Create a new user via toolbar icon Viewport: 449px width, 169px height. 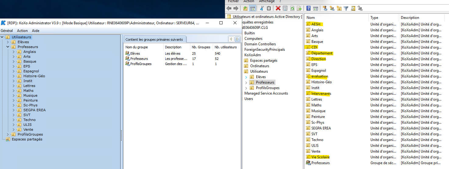pyautogui.click(x=325, y=9)
